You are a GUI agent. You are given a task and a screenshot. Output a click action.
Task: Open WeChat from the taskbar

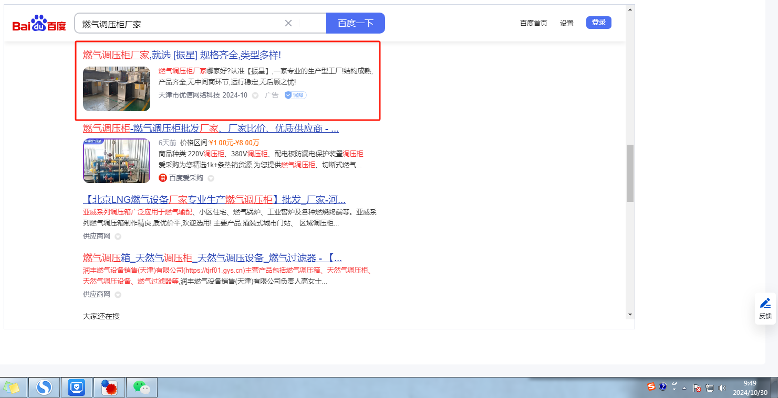coord(141,388)
